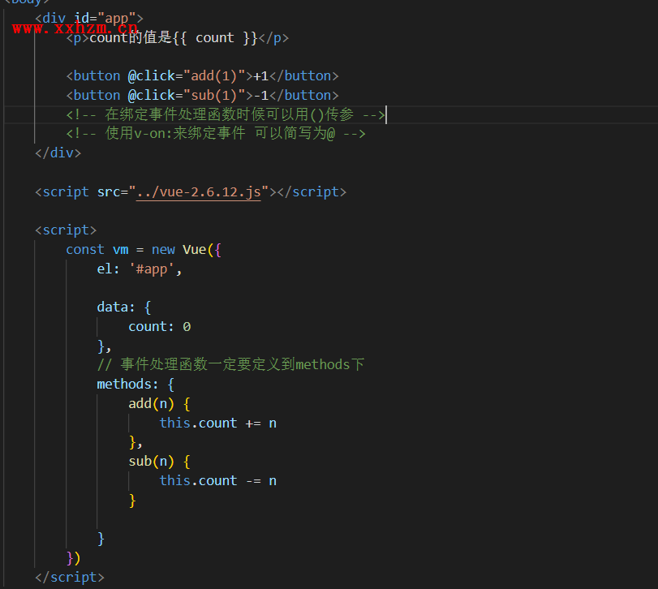Click the methods下 comment line

click(230, 364)
